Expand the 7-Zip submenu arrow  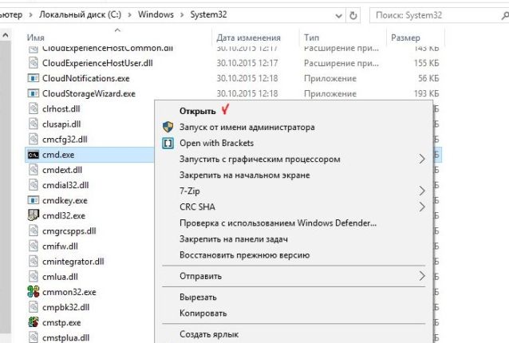(421, 191)
